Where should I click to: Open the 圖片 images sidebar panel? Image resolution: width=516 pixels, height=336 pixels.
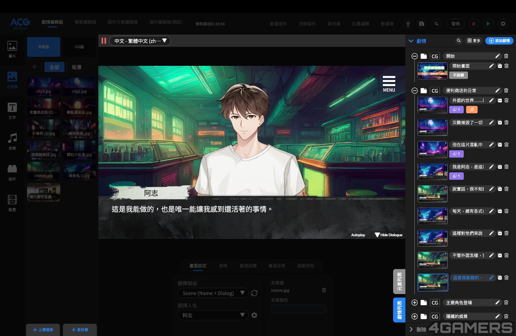[x=12, y=49]
